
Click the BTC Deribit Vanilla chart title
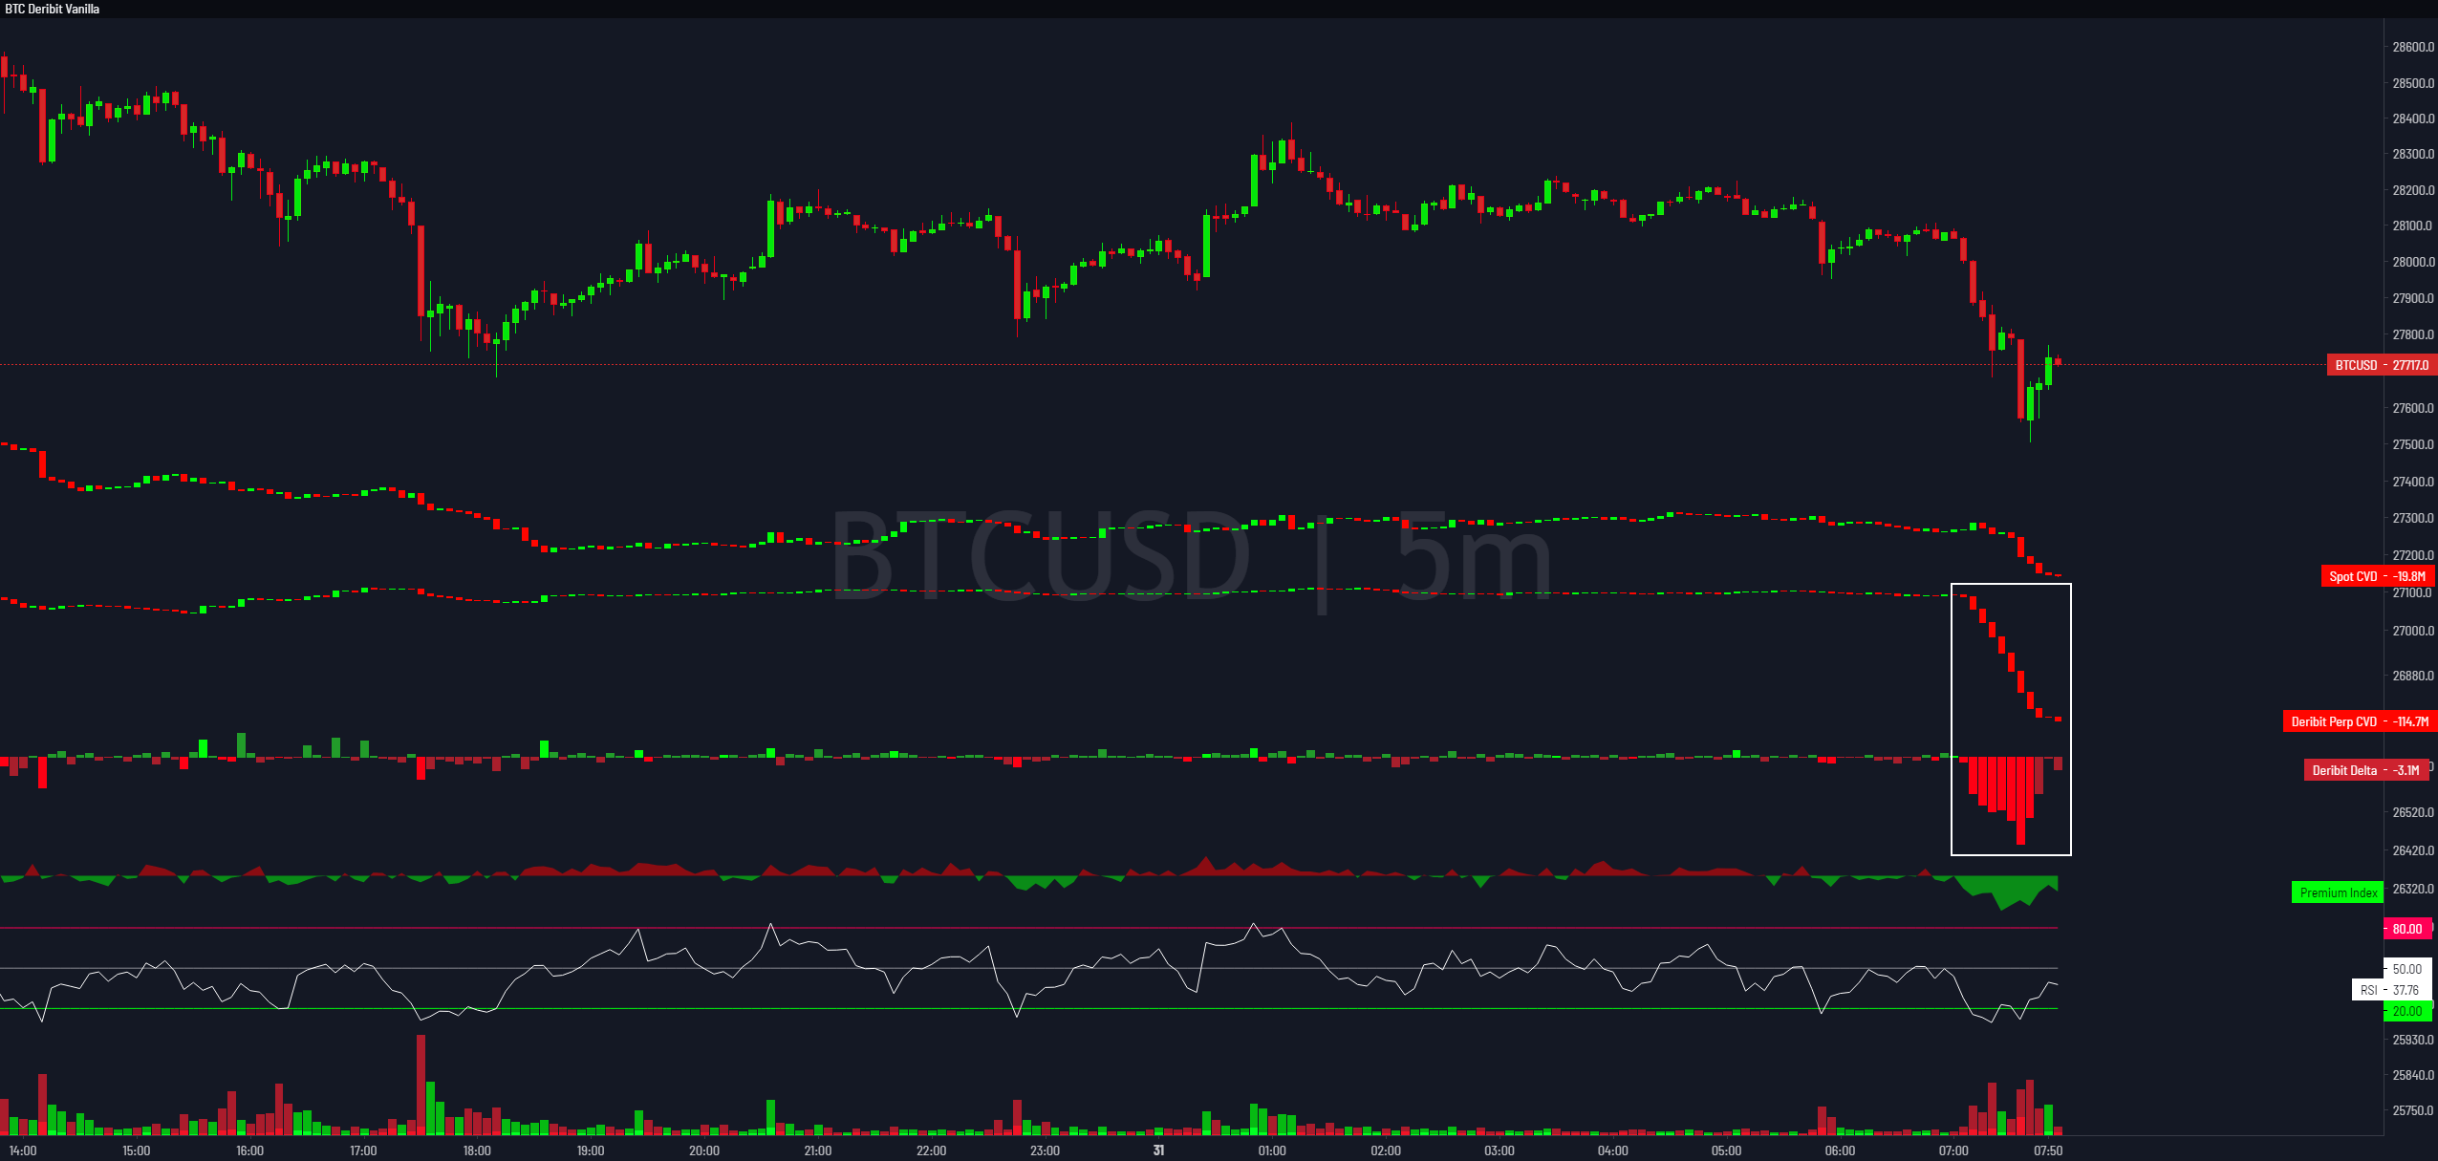[53, 9]
